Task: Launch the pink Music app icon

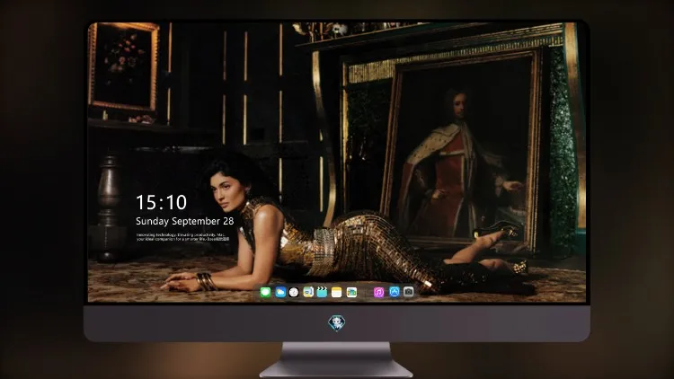Action: (x=378, y=292)
